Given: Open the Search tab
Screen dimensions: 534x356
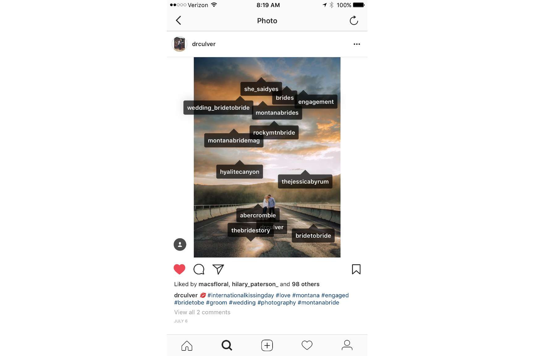Looking at the screenshot, I should tap(227, 345).
